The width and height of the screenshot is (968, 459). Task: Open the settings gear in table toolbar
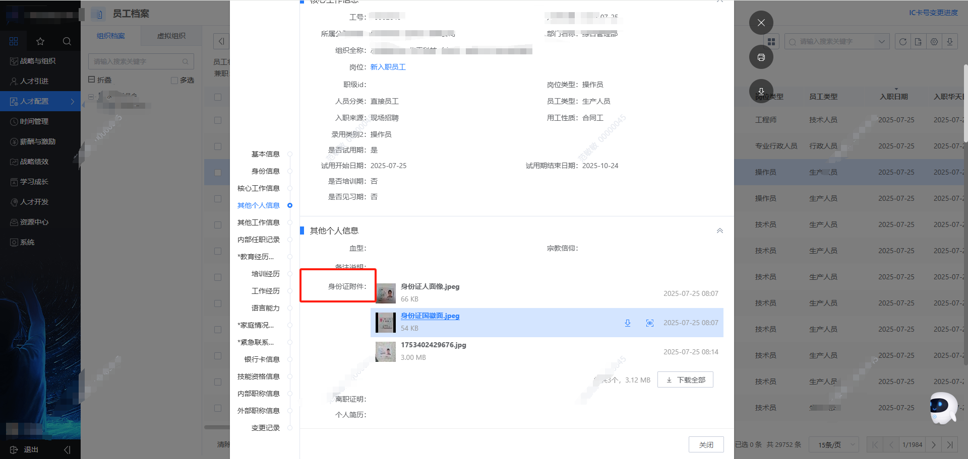click(934, 42)
